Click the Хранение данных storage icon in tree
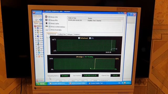This screenshot has height=94, width=168. point(39,40)
